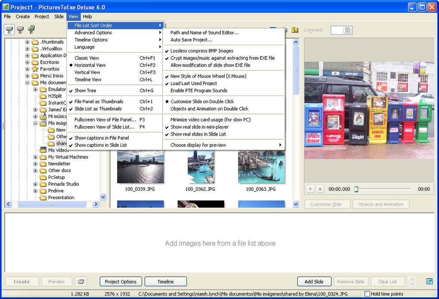Select the E: CD drive icon
Viewport: 439px width, 299px height.
click(31, 29)
